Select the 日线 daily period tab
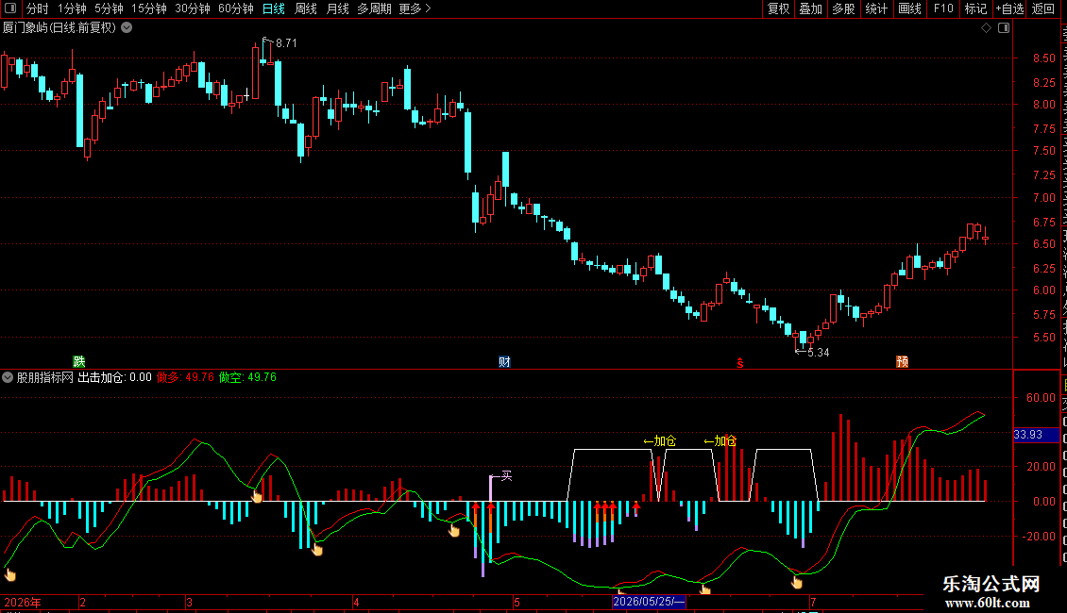This screenshot has height=613, width=1067. pyautogui.click(x=274, y=8)
